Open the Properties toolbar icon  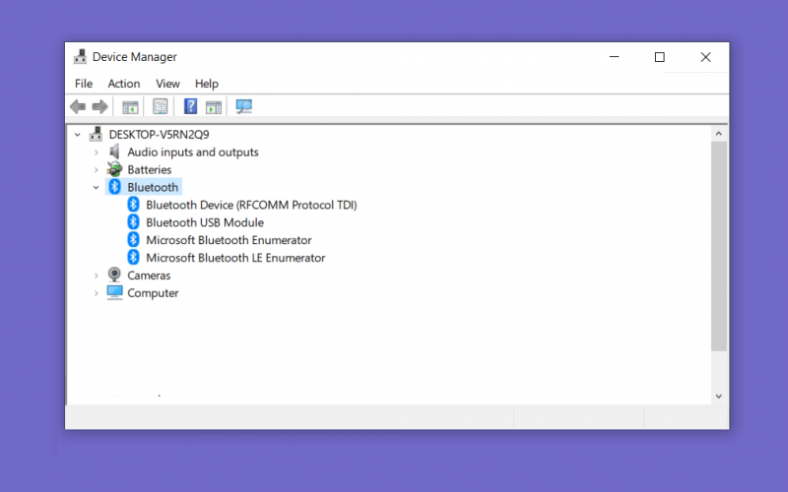160,106
